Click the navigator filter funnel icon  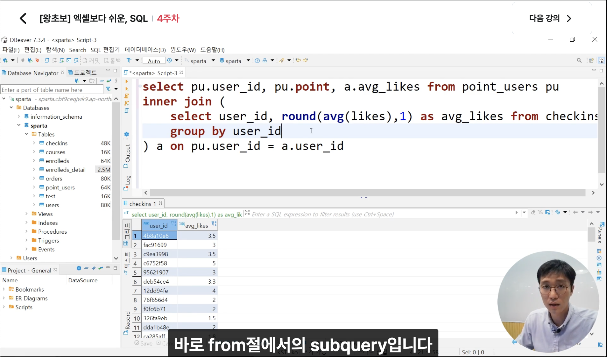tap(108, 89)
